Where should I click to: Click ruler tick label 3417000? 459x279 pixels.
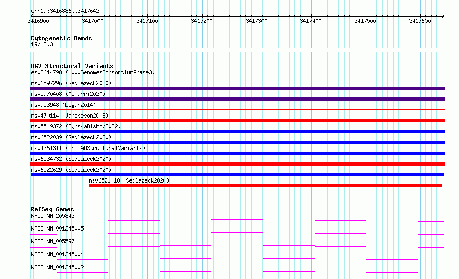pyautogui.click(x=92, y=21)
